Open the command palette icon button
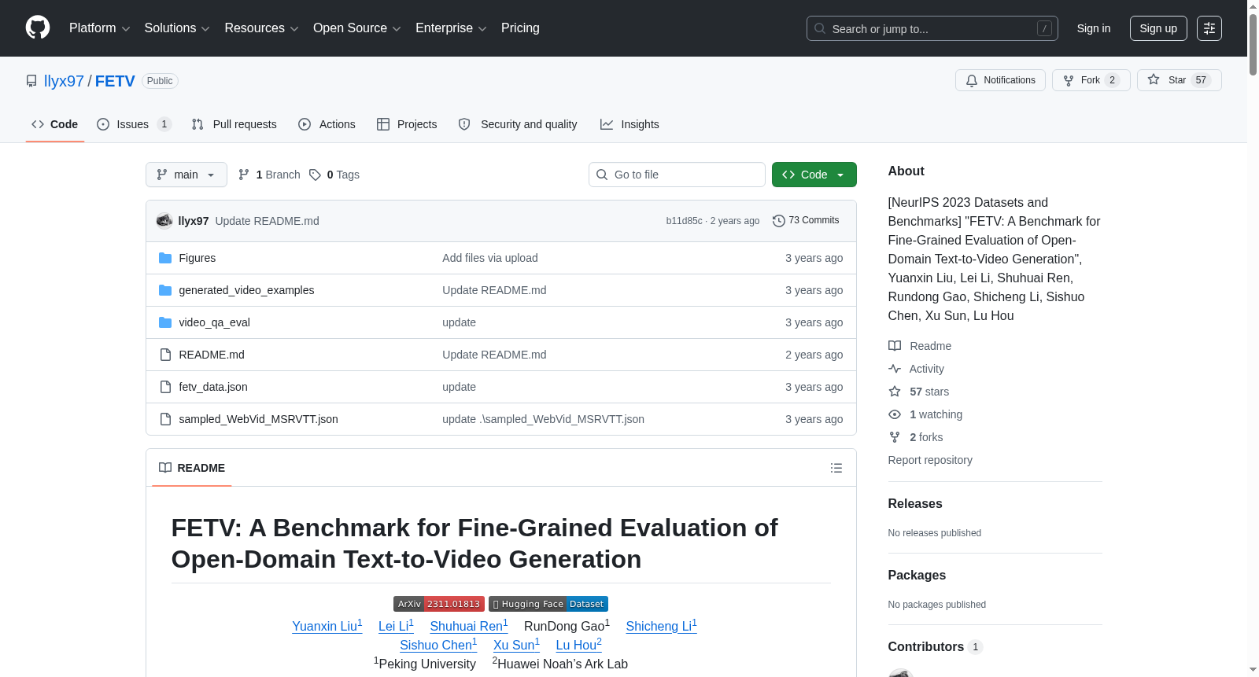This screenshot has width=1259, height=677. pos(1209,28)
